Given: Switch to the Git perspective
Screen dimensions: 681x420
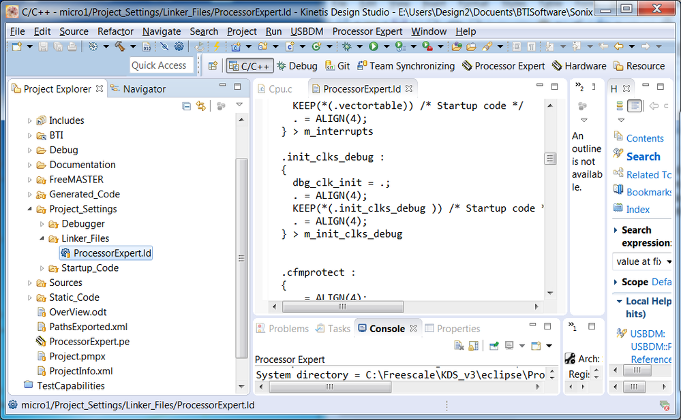Looking at the screenshot, I should click(x=337, y=66).
